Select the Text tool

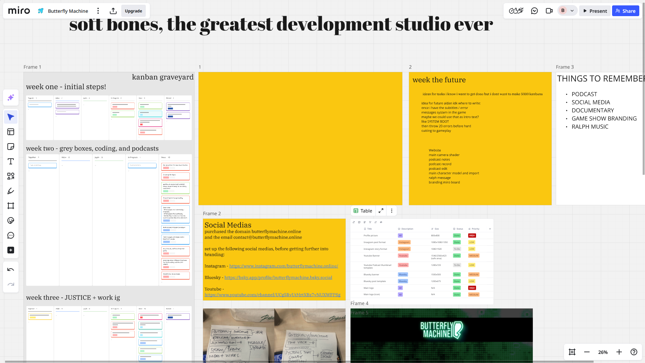pos(11,161)
